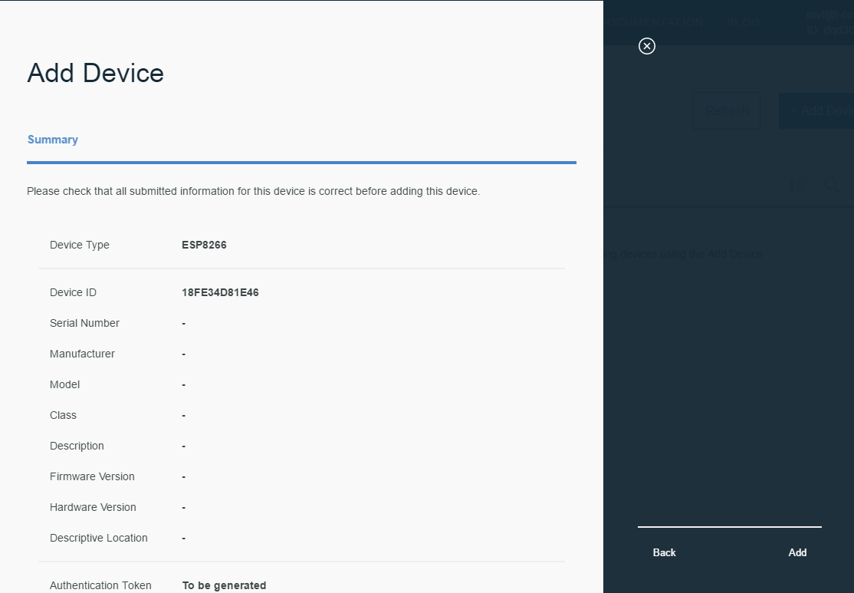Open the Blog link in header
Image resolution: width=854 pixels, height=593 pixels.
743,22
